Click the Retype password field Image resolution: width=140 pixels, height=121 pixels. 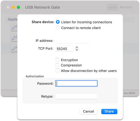[x=76, y=96]
